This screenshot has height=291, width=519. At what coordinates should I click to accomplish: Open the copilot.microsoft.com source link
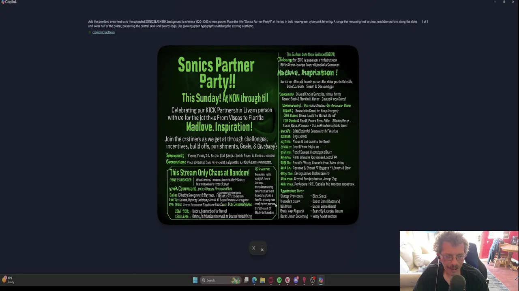click(103, 32)
